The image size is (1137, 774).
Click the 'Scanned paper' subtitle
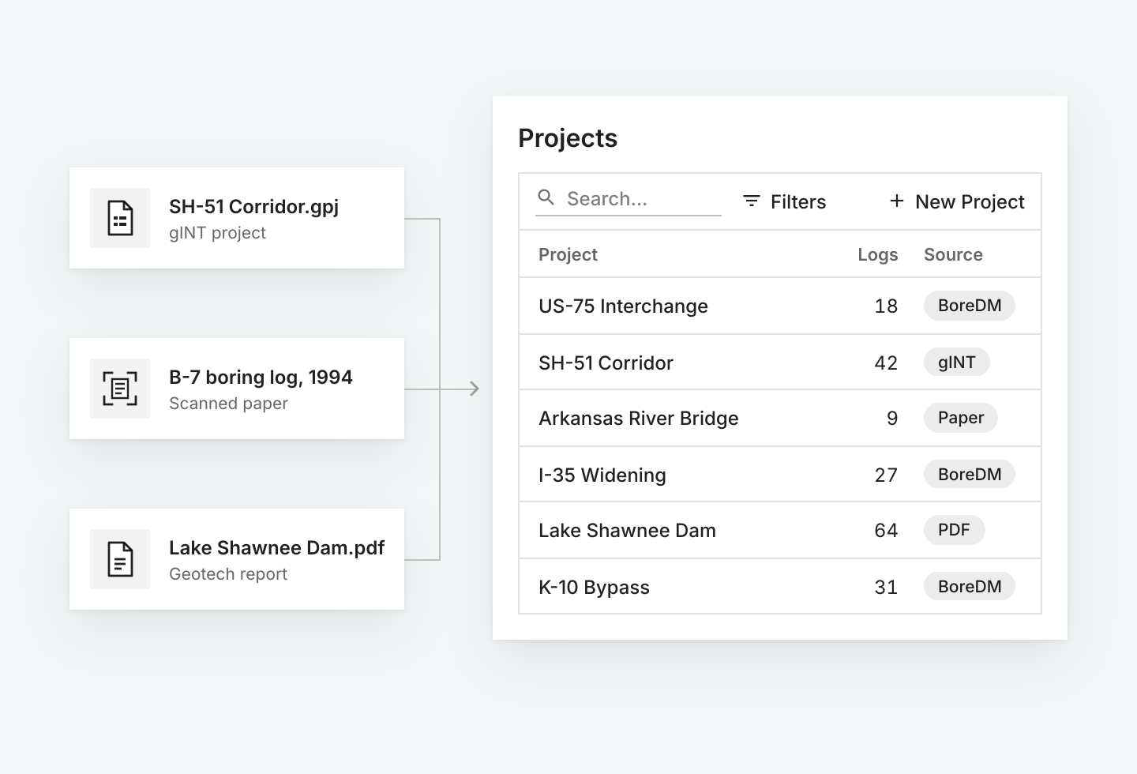(x=228, y=404)
